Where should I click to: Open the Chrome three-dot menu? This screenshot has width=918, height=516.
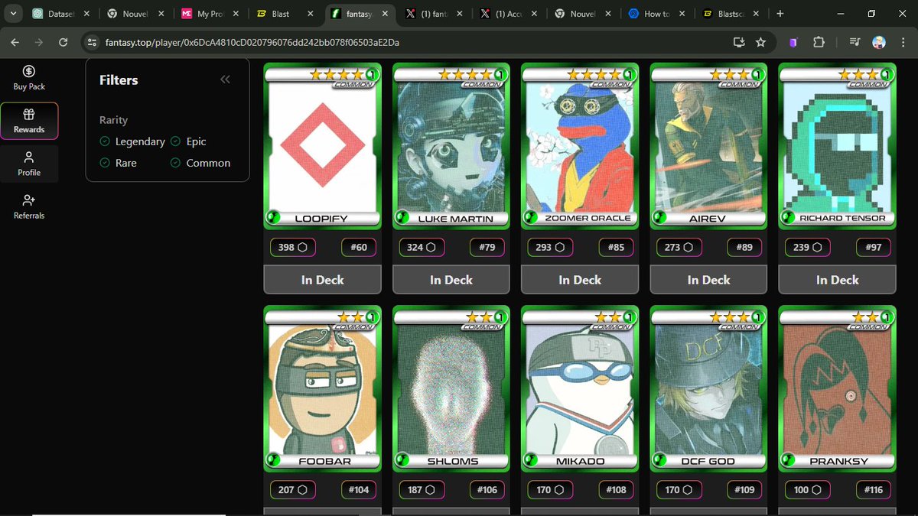902,43
